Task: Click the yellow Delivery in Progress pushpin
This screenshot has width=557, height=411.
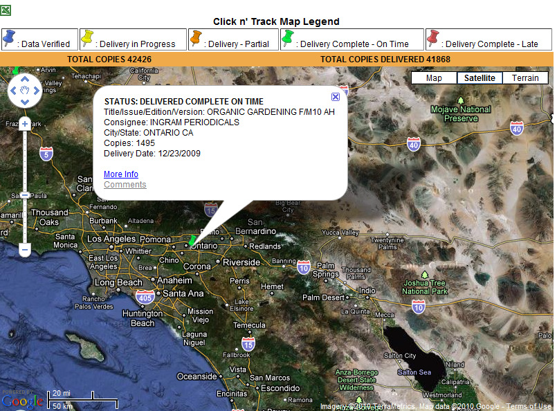Action: 86,38
